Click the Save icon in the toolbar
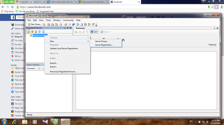The image size is (224, 125). 69,24
